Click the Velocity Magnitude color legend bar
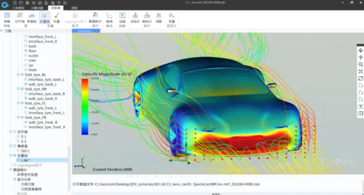 pos(85,106)
